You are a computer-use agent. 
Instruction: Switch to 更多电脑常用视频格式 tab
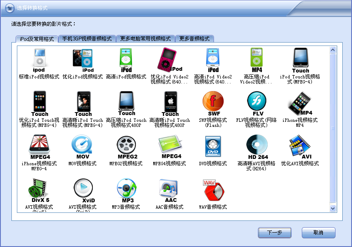coord(145,39)
